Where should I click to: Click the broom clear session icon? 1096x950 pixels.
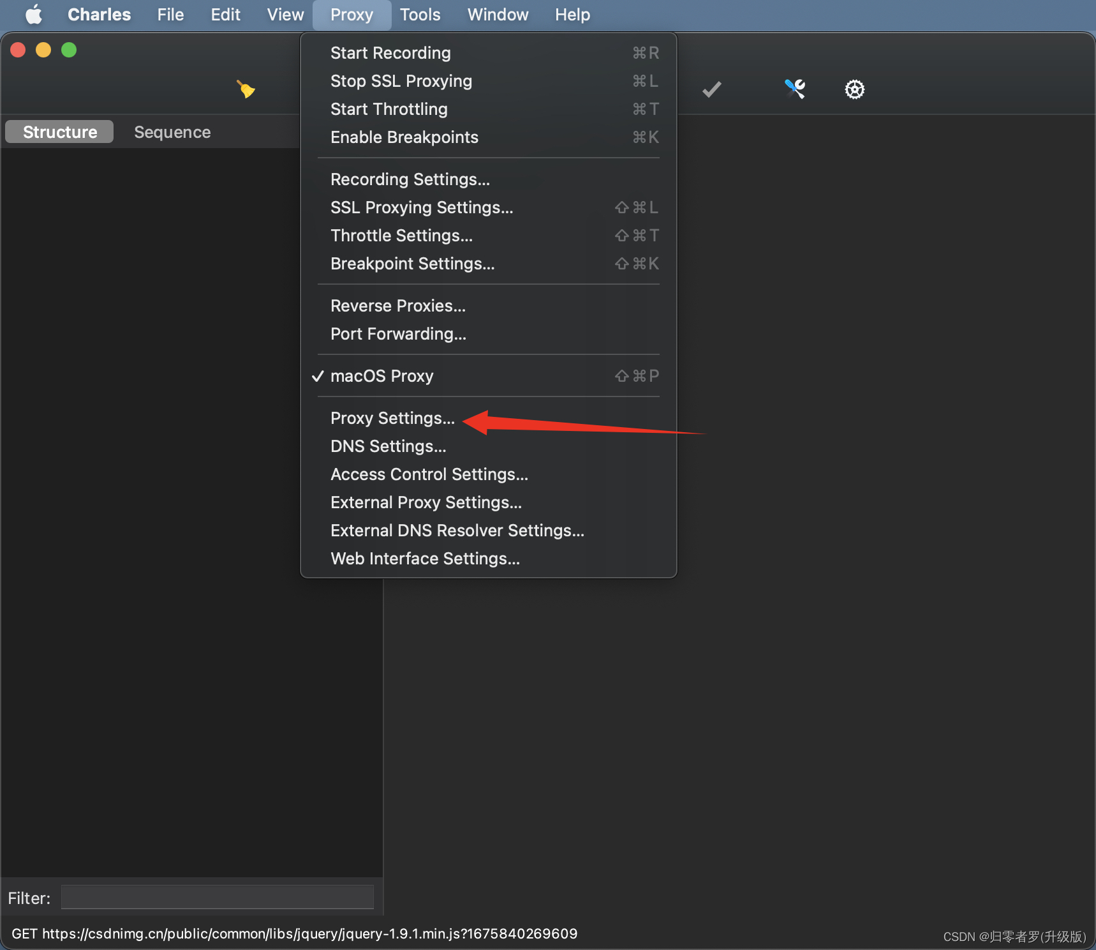[246, 89]
